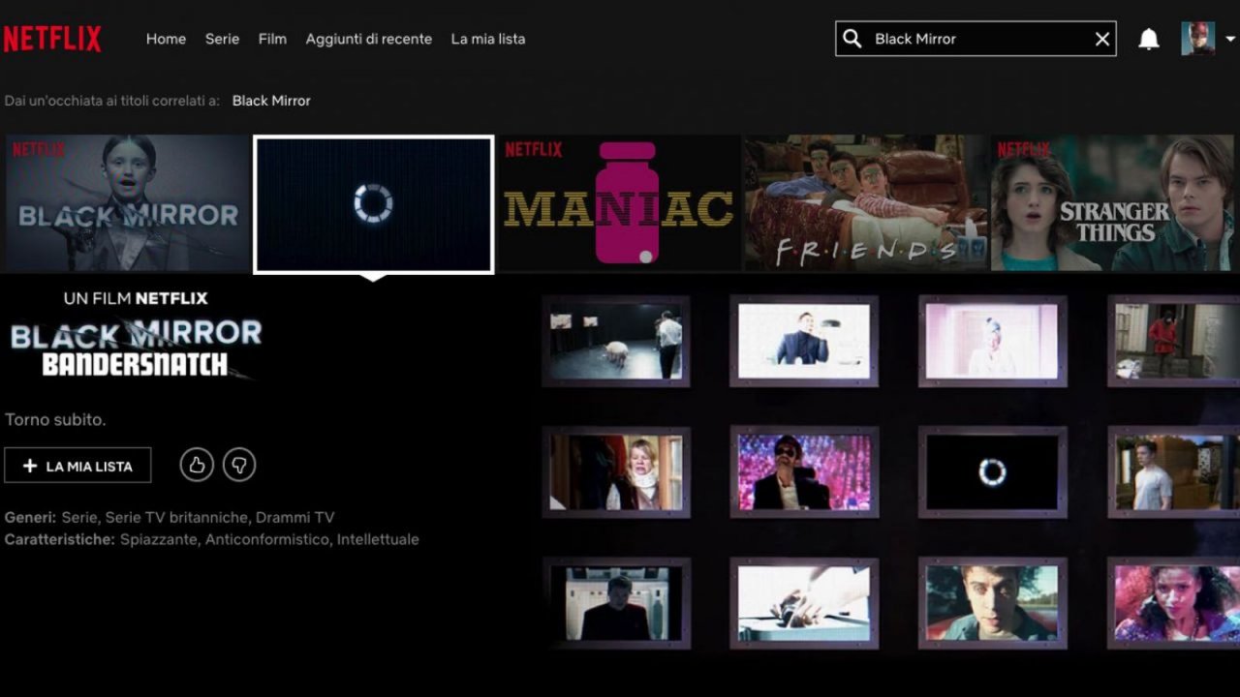The image size is (1240, 697).
Task: Choose the Stranger Things thumbnail
Action: click(x=1113, y=203)
